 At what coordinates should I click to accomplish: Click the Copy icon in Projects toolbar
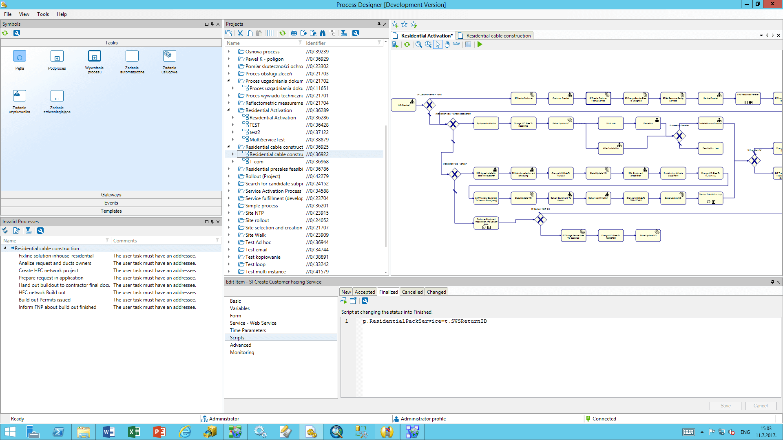(x=250, y=33)
